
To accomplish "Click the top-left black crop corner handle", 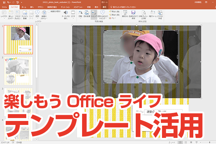I will click(105, 32).
